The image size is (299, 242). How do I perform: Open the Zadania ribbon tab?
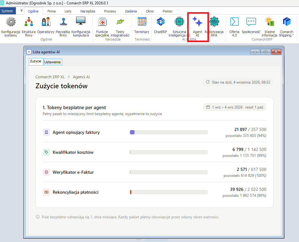131,11
